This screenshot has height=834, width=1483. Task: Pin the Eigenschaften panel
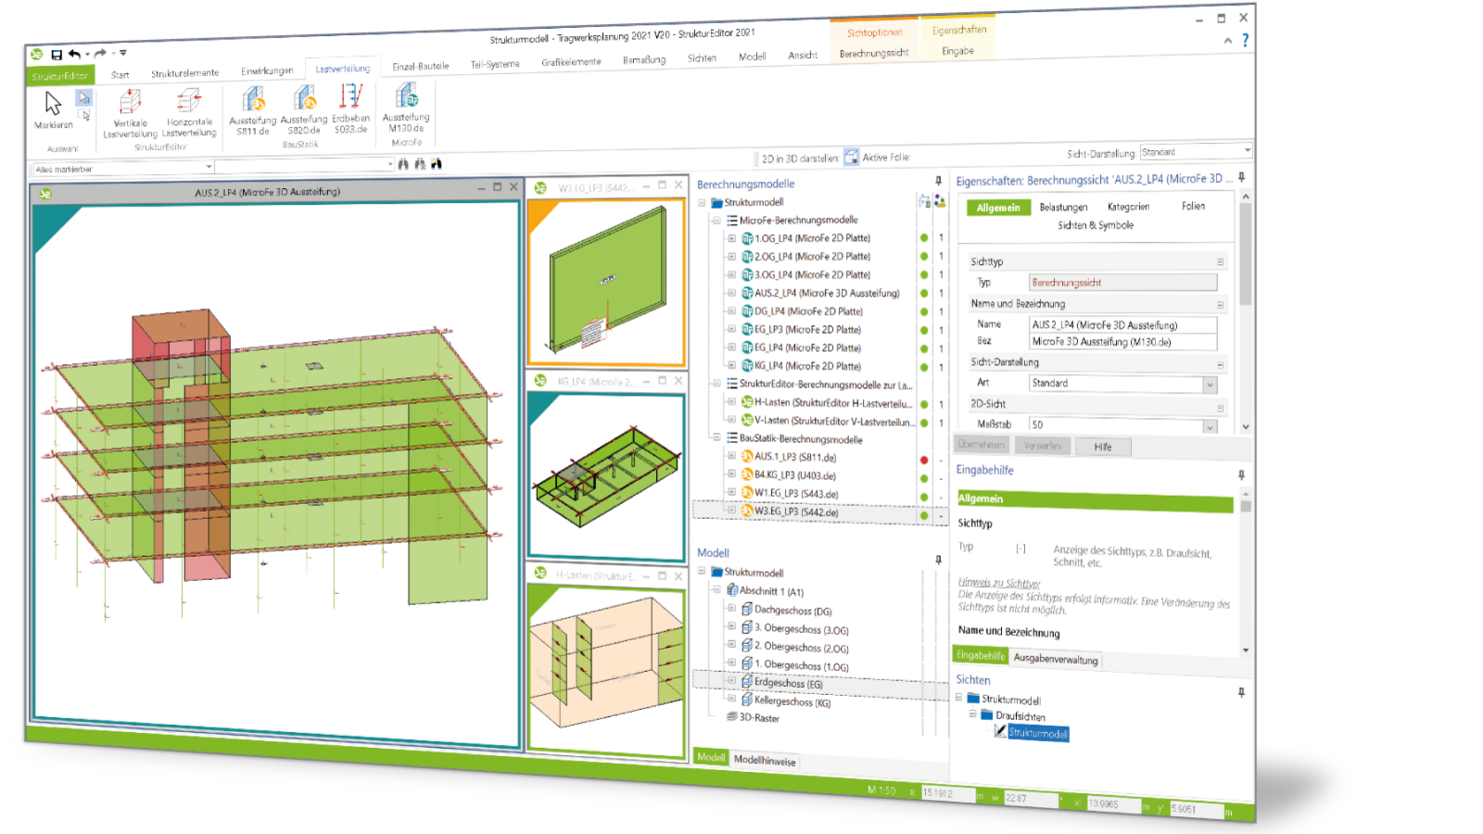point(1241,177)
